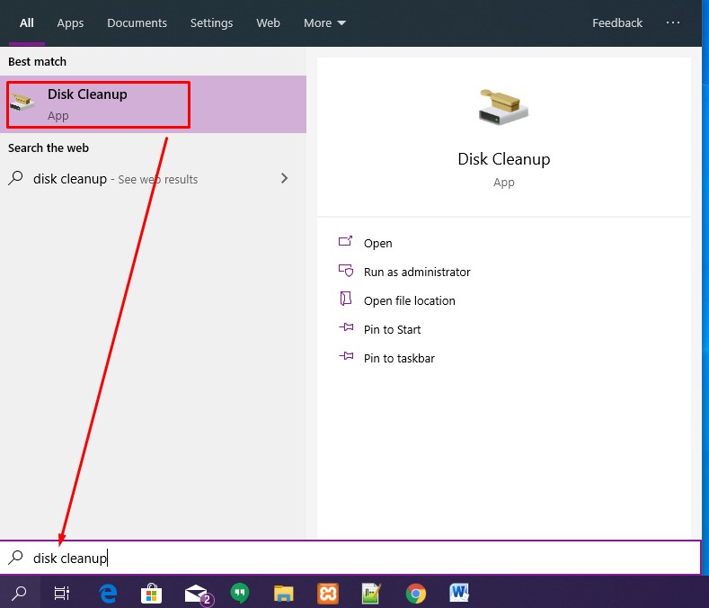
Task: Expand web results with the right chevron
Action: tap(284, 178)
